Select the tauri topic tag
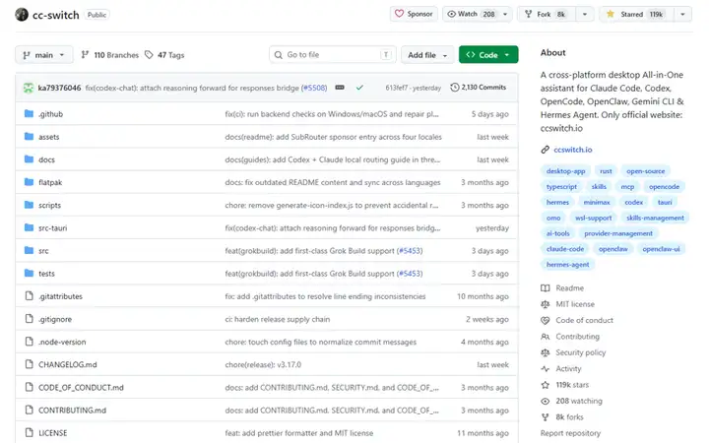This screenshot has height=443, width=709. (x=665, y=202)
